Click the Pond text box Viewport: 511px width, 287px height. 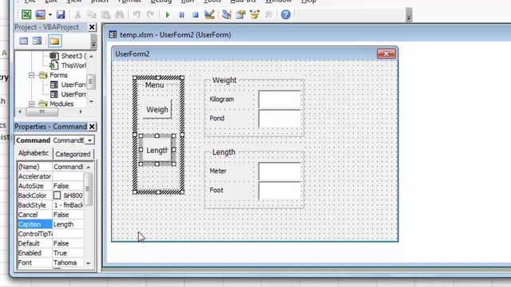click(279, 119)
